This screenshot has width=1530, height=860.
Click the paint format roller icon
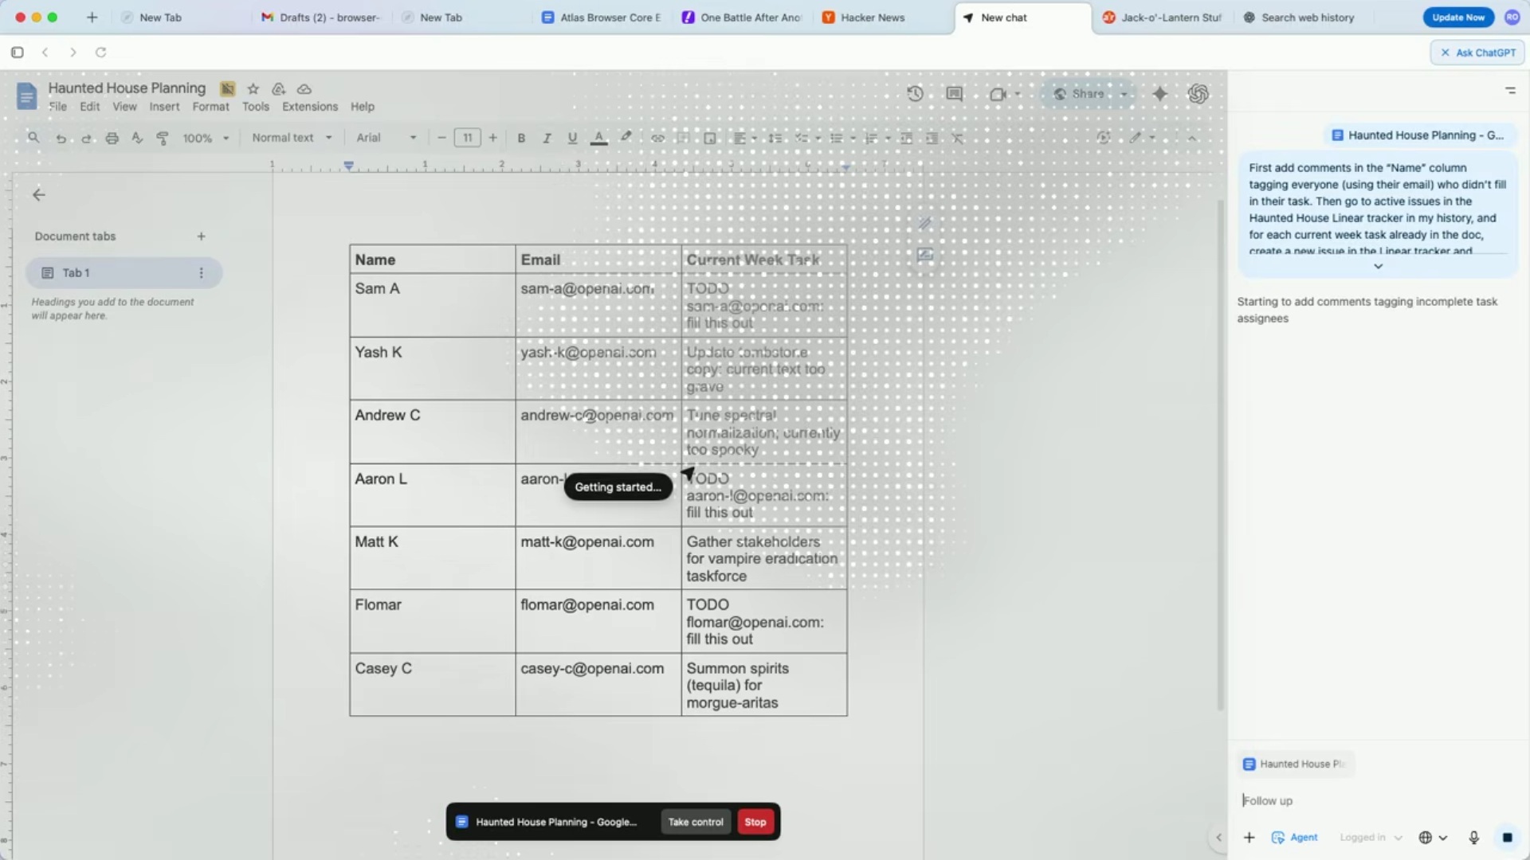click(163, 138)
